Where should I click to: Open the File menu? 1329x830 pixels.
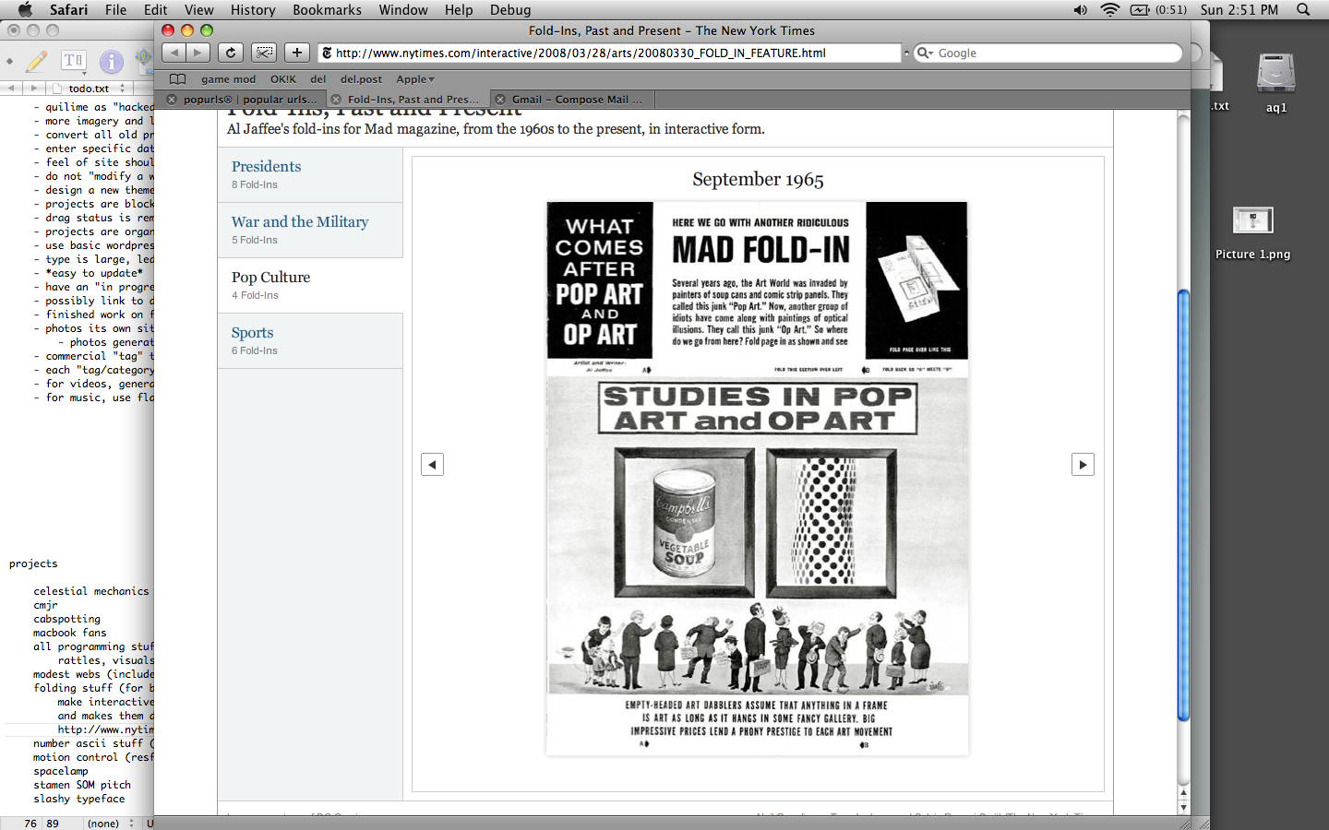[115, 9]
